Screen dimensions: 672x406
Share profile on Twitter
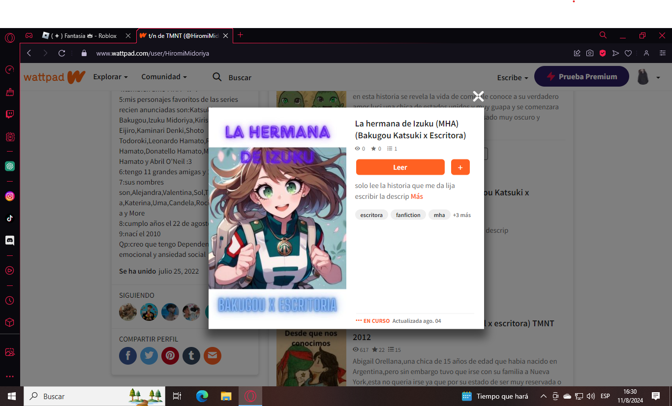(x=149, y=355)
